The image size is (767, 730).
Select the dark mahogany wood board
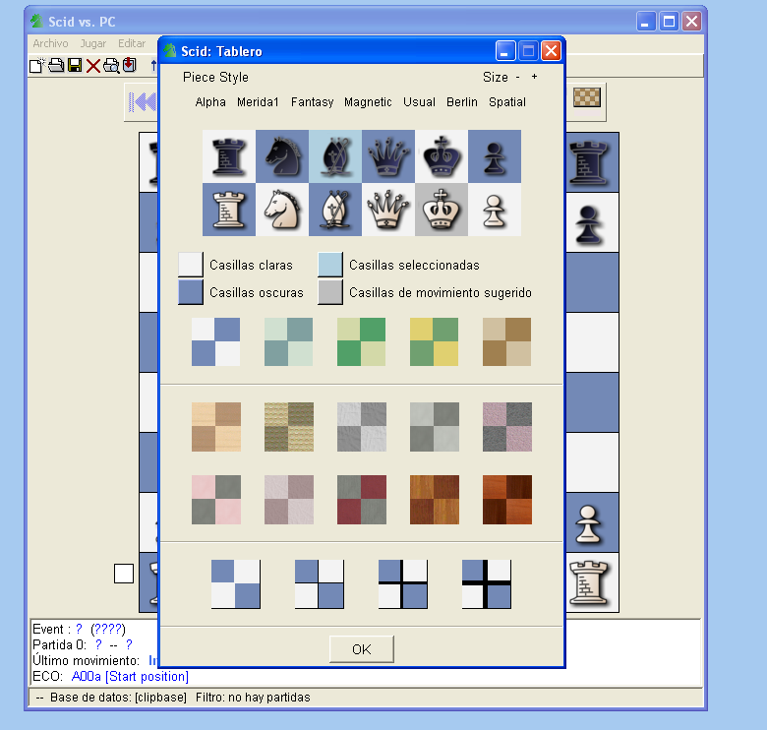tap(507, 500)
